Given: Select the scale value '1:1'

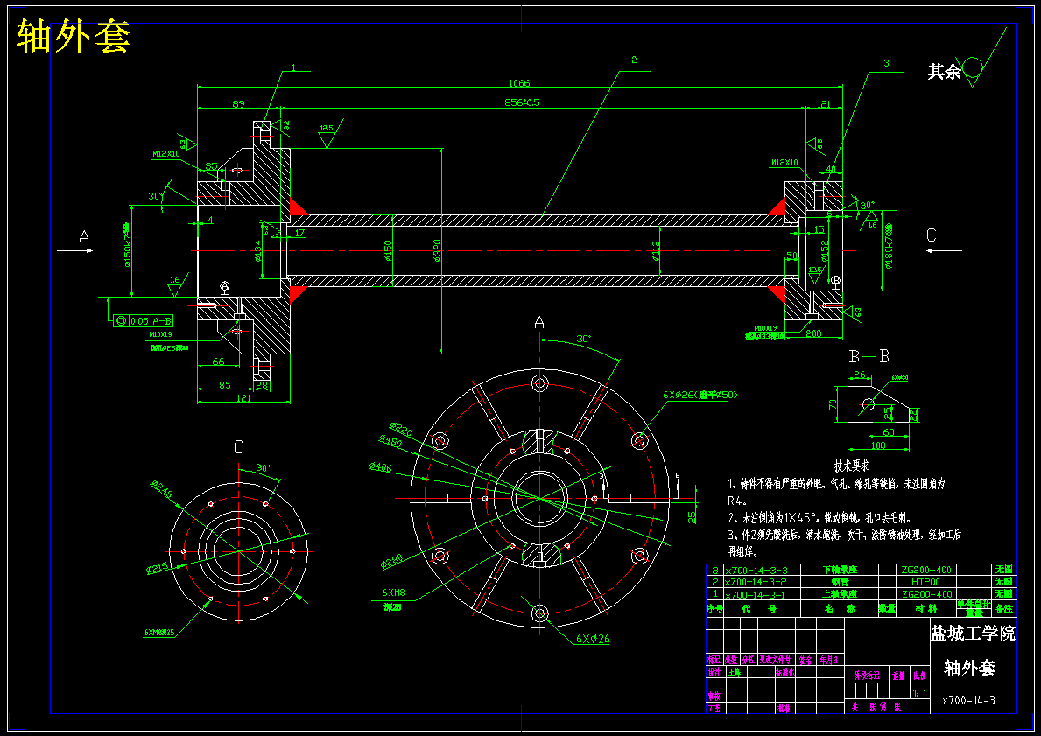Looking at the screenshot, I should pyautogui.click(x=919, y=693).
